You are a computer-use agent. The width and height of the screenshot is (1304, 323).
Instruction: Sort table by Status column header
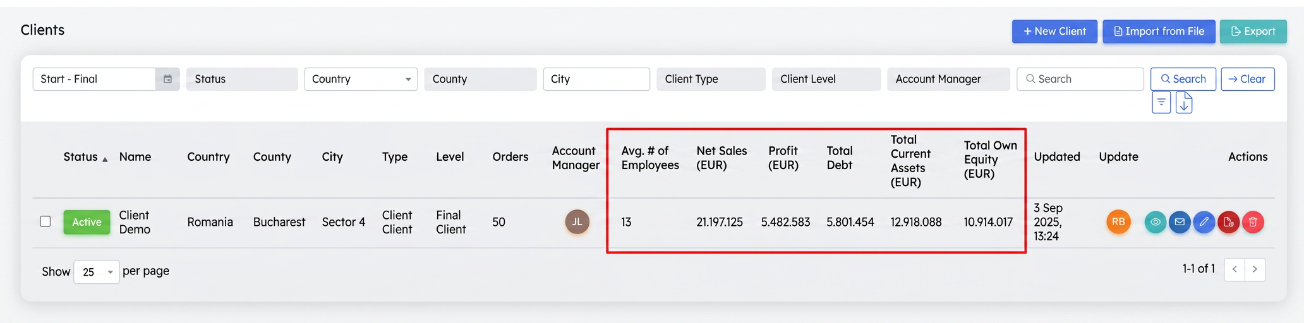tap(85, 157)
